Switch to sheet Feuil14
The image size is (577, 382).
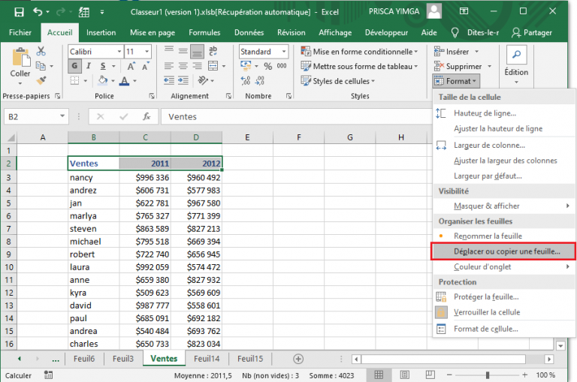pos(207,359)
